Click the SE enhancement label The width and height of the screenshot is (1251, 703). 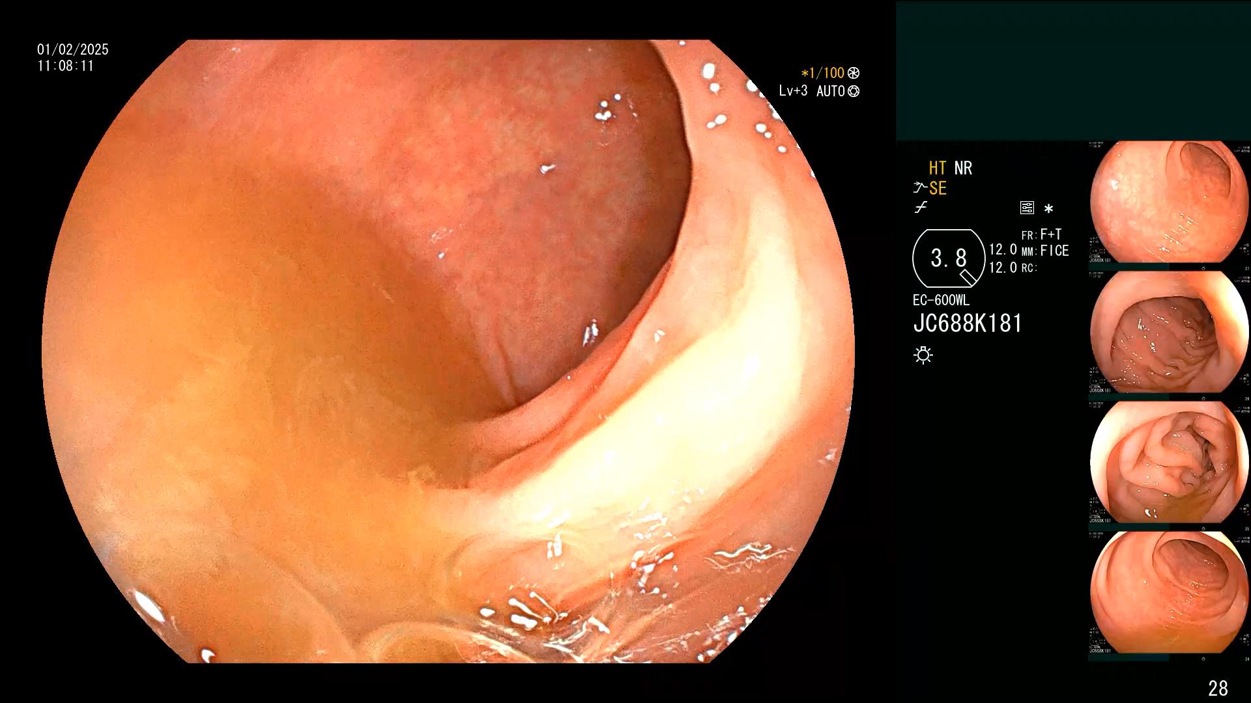tap(938, 188)
